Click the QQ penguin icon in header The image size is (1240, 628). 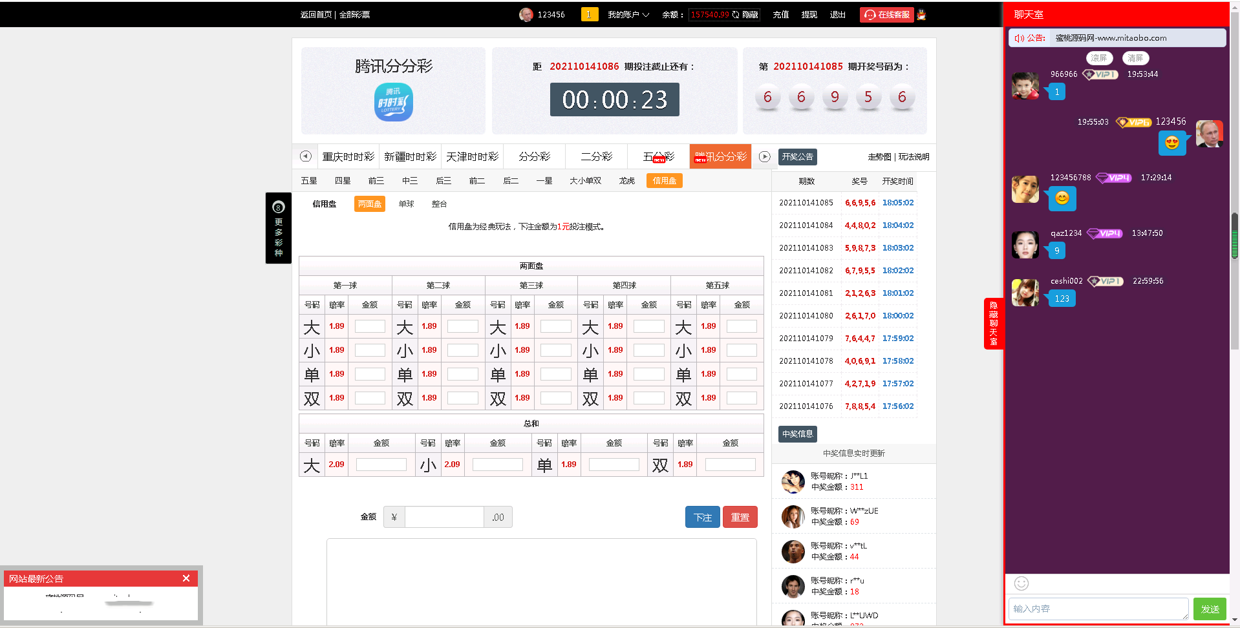tap(921, 15)
